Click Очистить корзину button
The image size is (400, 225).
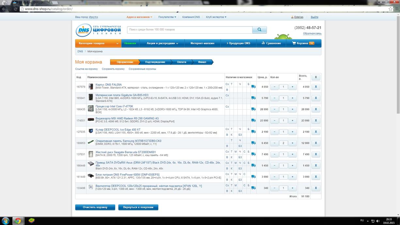pos(95,207)
